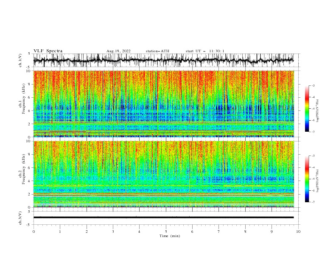336x260 pixels.
Task: Click the ch.2 spectrogram plot
Action: pos(163,174)
